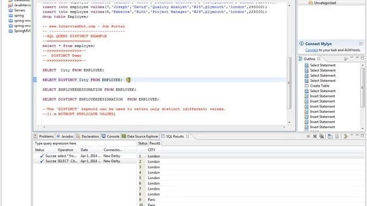Screen dimensions: 367x206
Task: Click the editor horizontal scroll left arrow
Action: (x=44, y=127)
